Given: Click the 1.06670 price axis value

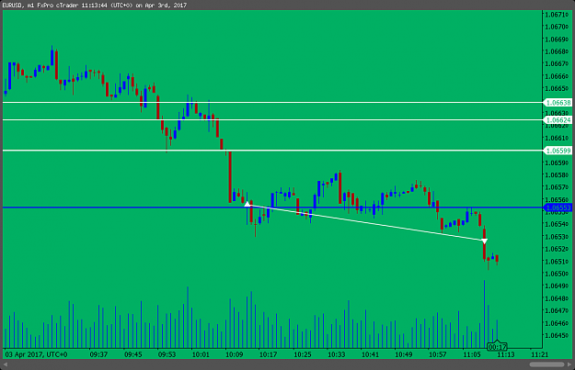Looking at the screenshot, I should pos(557,63).
